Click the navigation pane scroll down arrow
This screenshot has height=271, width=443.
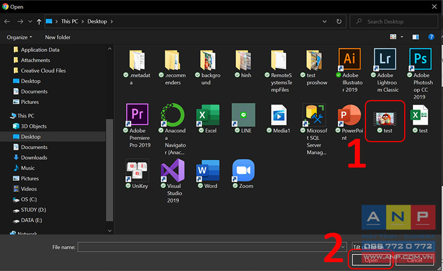click(x=110, y=231)
